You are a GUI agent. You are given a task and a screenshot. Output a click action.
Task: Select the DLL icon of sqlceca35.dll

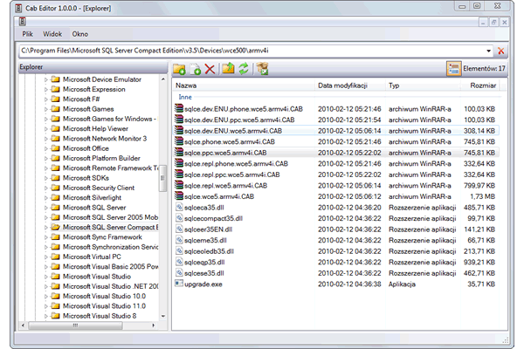pos(179,207)
